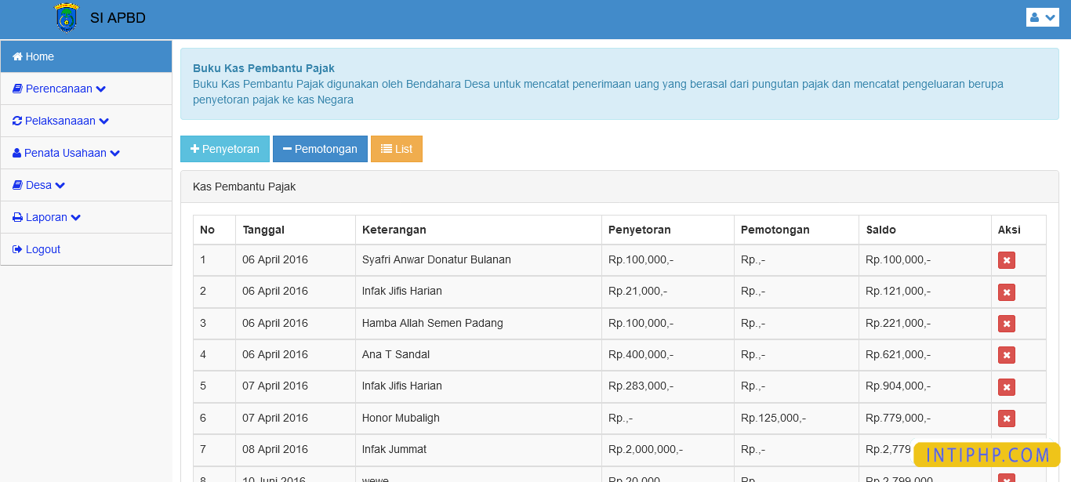This screenshot has height=482, width=1071.
Task: Click the Penyetoran button
Action: [x=225, y=148]
